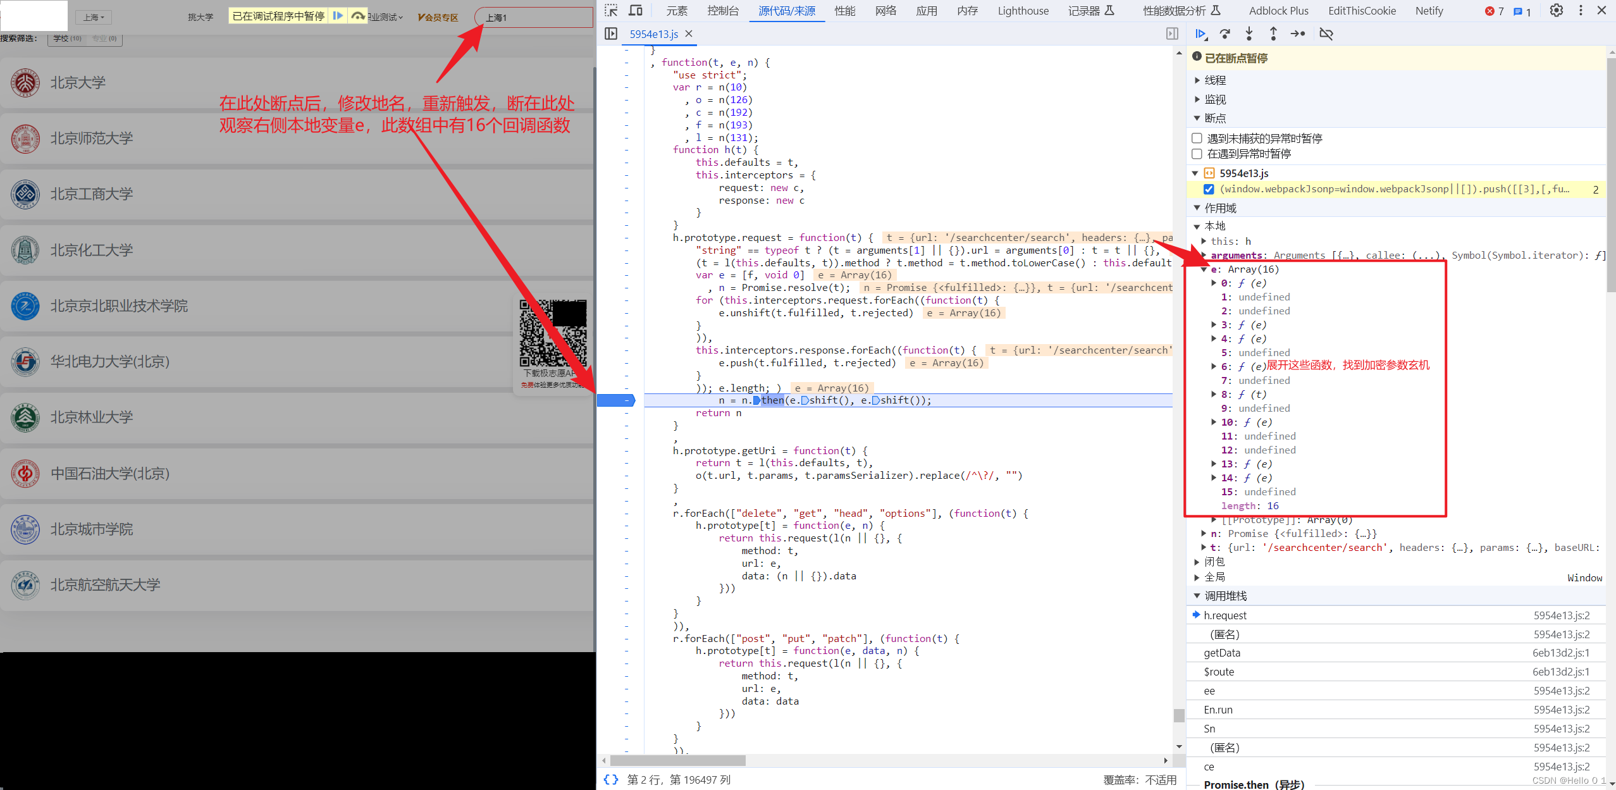Resume script execution in debugger toolbar
1616x790 pixels.
1200,34
